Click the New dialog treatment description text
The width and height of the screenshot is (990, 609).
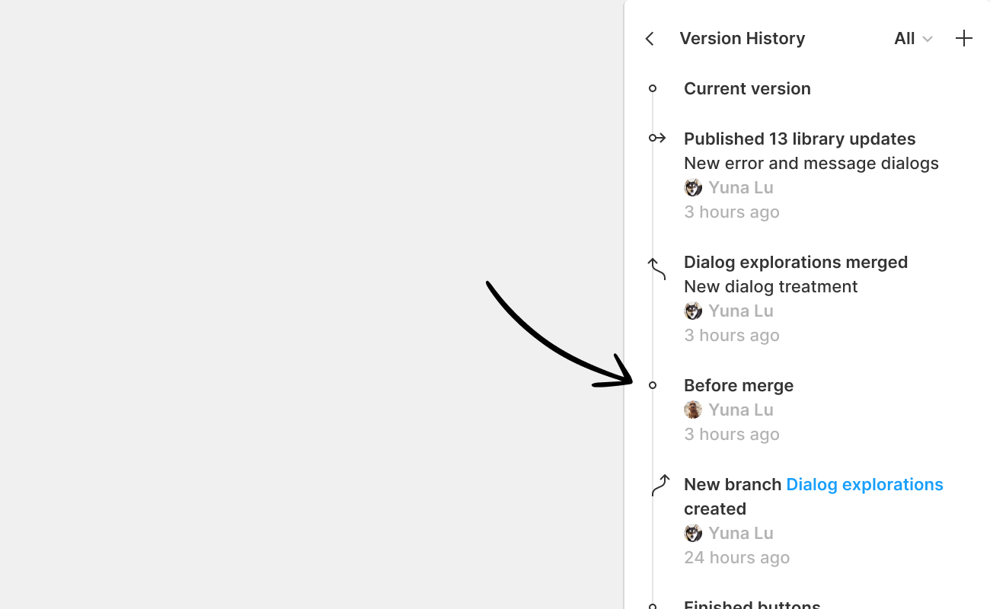[x=771, y=286]
